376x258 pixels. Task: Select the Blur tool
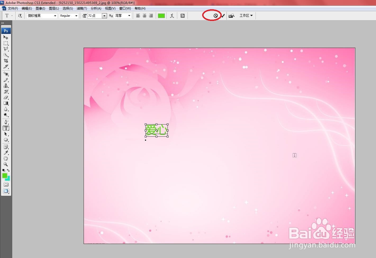(6, 109)
